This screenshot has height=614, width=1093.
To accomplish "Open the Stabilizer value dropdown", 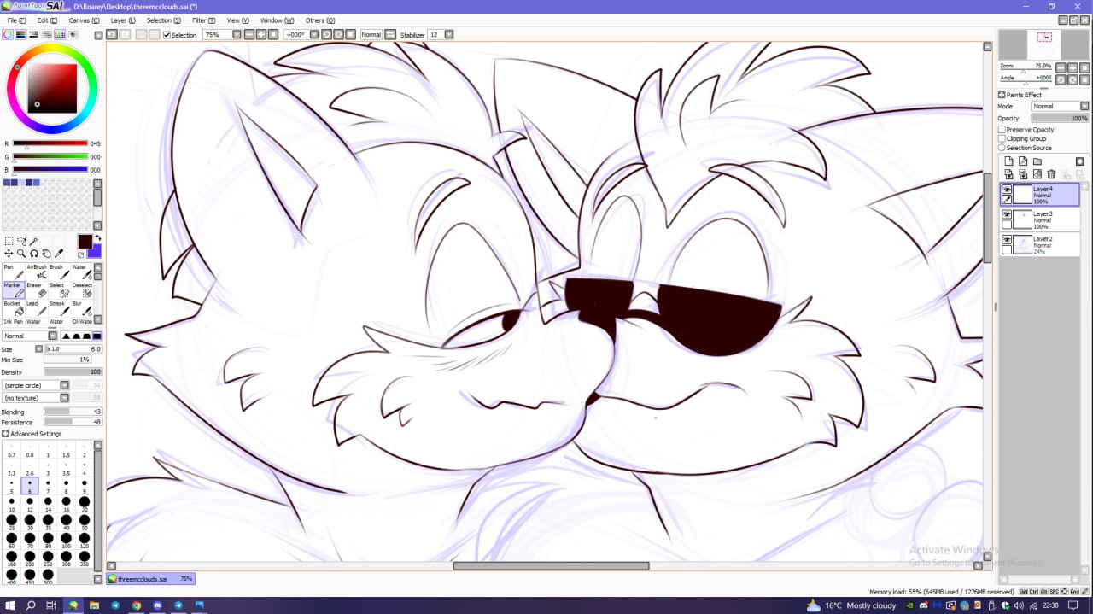I will [x=449, y=35].
